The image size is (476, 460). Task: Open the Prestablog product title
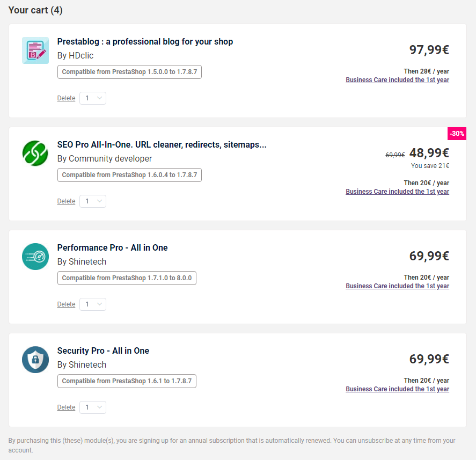point(145,41)
